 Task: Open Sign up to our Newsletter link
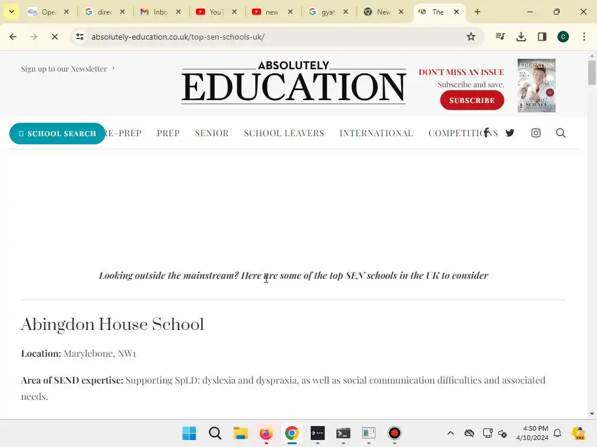68,69
